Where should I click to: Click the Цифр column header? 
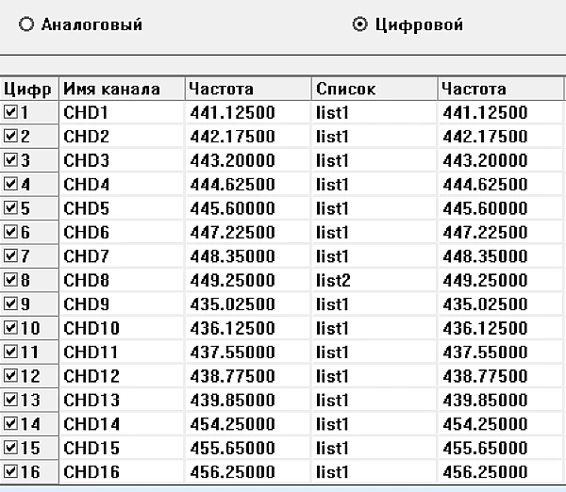[29, 90]
